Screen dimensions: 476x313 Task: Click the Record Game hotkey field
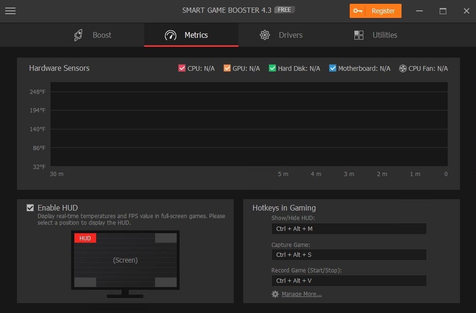tap(349, 281)
